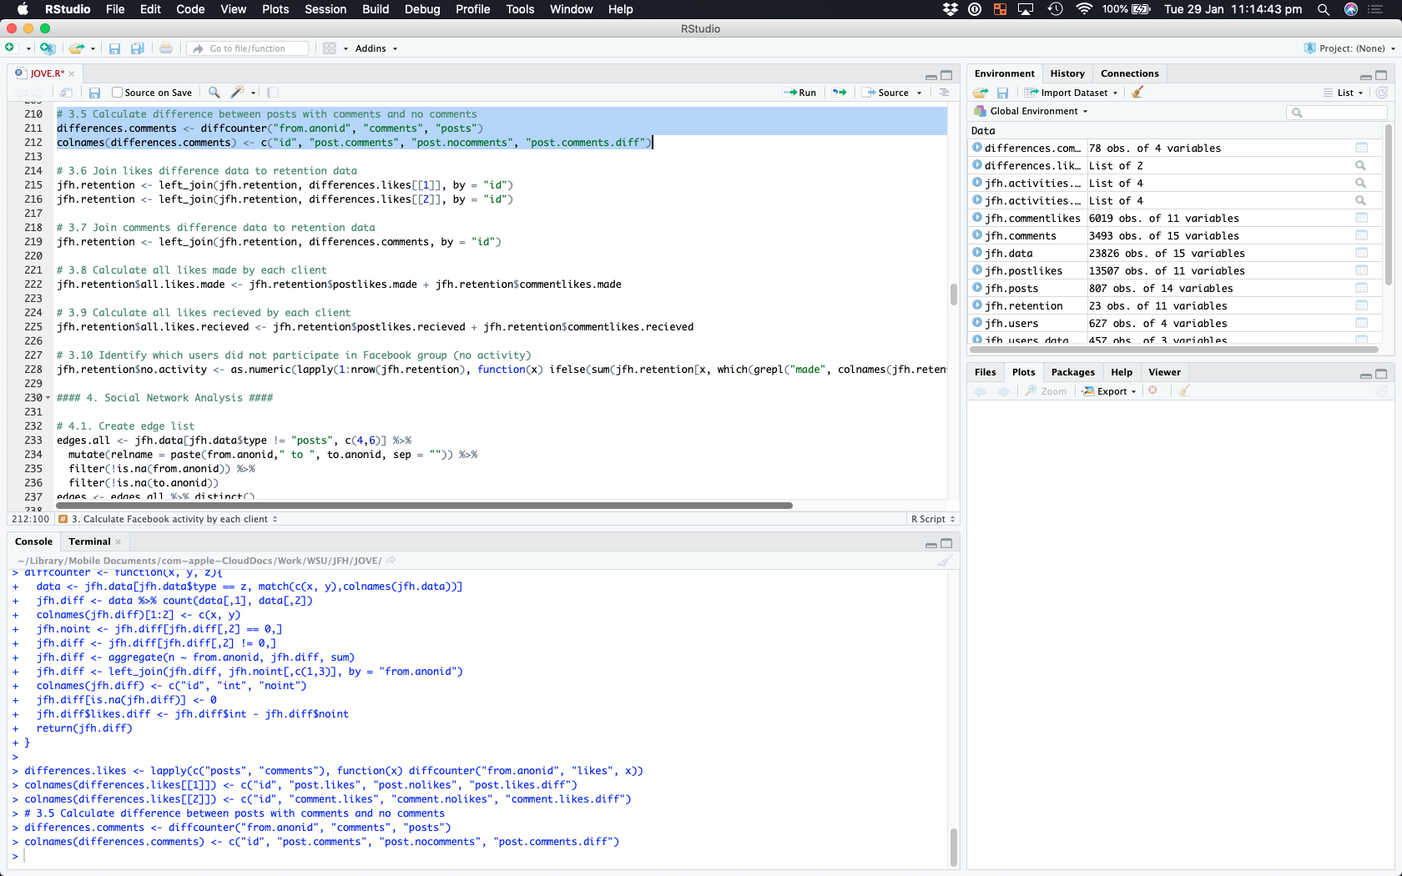Click the compile report notebook icon
Image resolution: width=1402 pixels, height=876 pixels.
coord(273,93)
